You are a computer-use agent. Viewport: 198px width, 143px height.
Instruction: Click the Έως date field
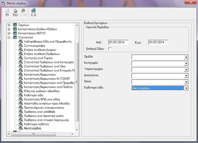pyautogui.click(x=158, y=42)
